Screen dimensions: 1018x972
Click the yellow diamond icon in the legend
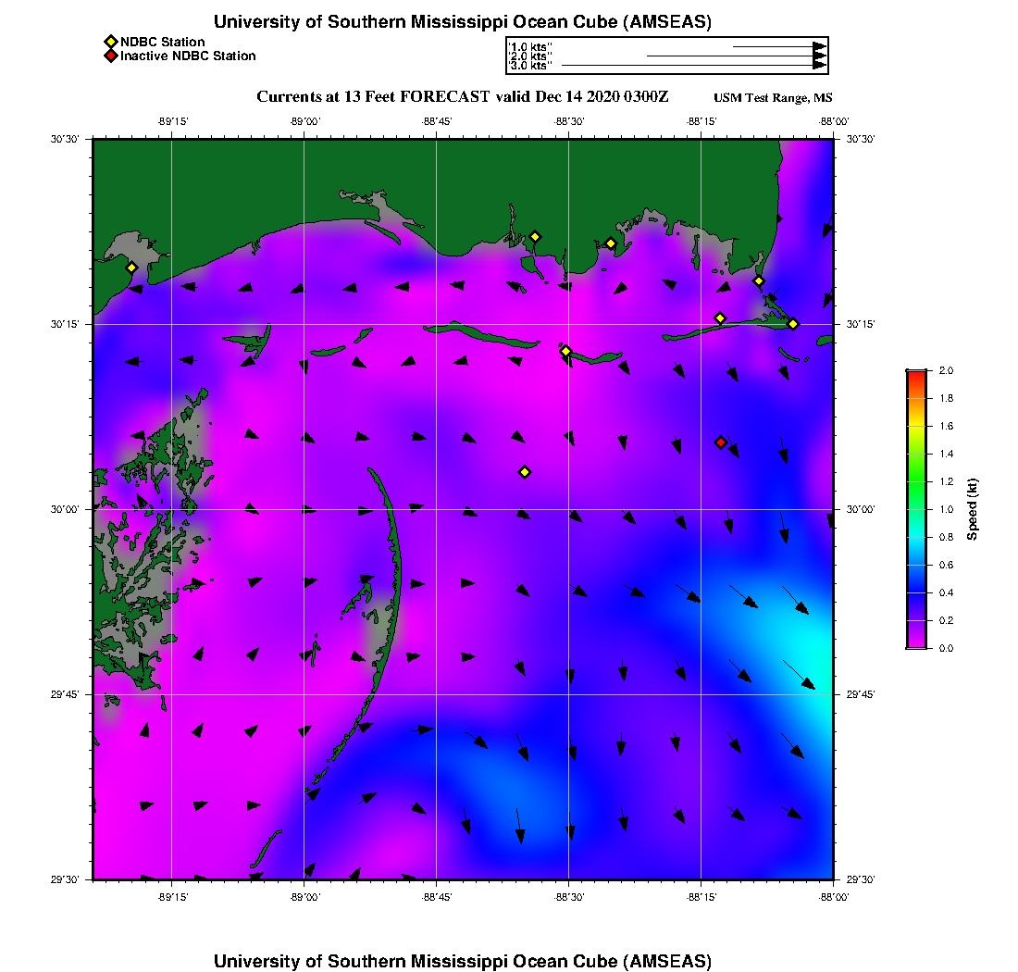point(110,43)
